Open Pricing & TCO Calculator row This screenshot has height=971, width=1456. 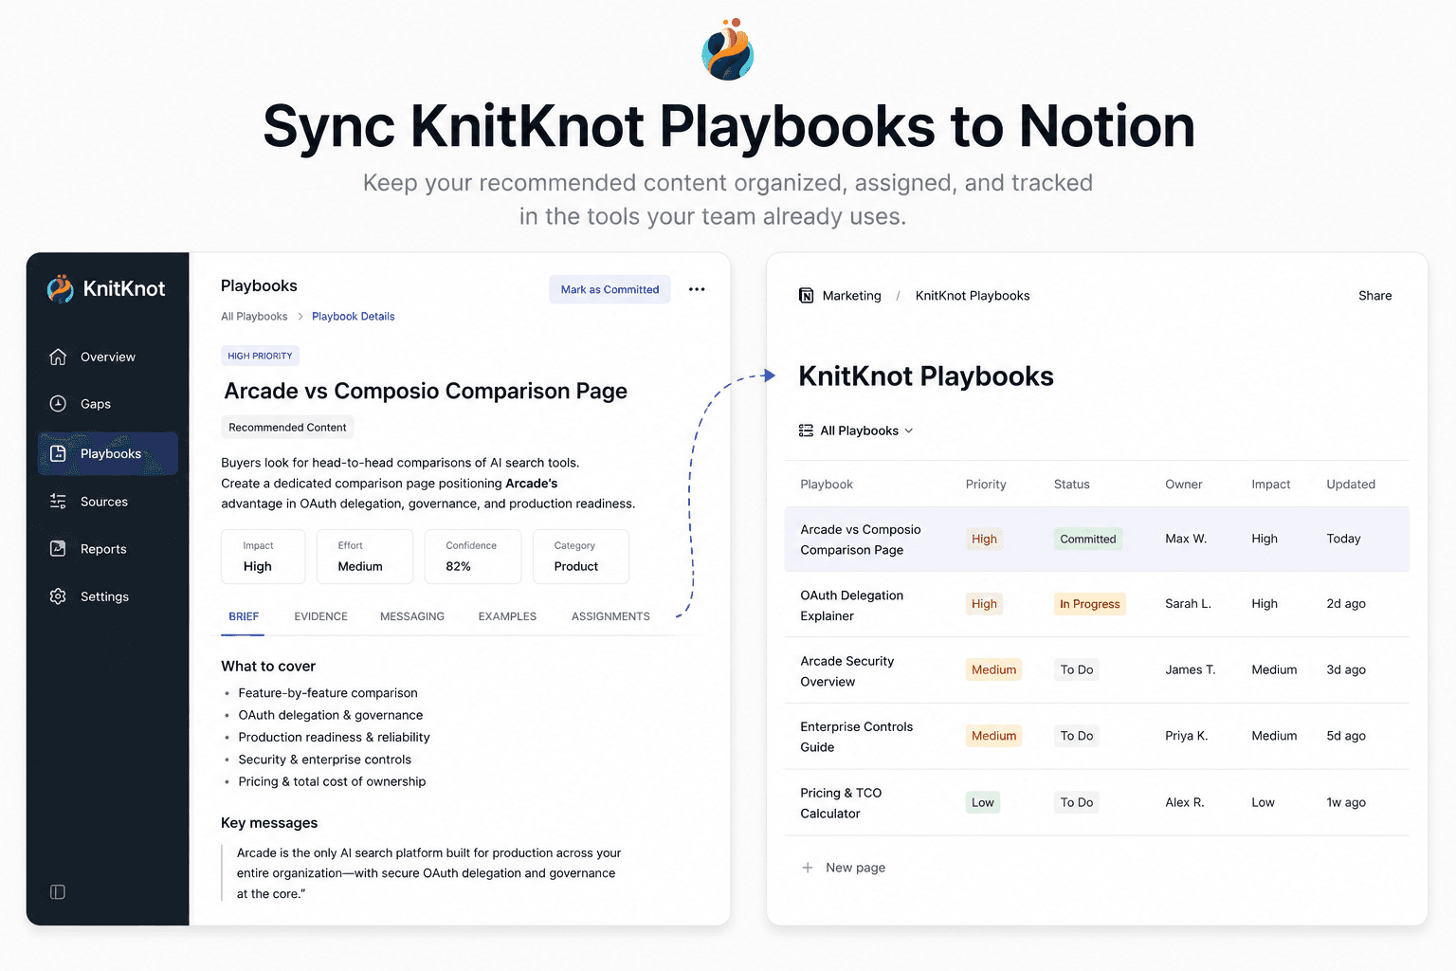point(1097,803)
